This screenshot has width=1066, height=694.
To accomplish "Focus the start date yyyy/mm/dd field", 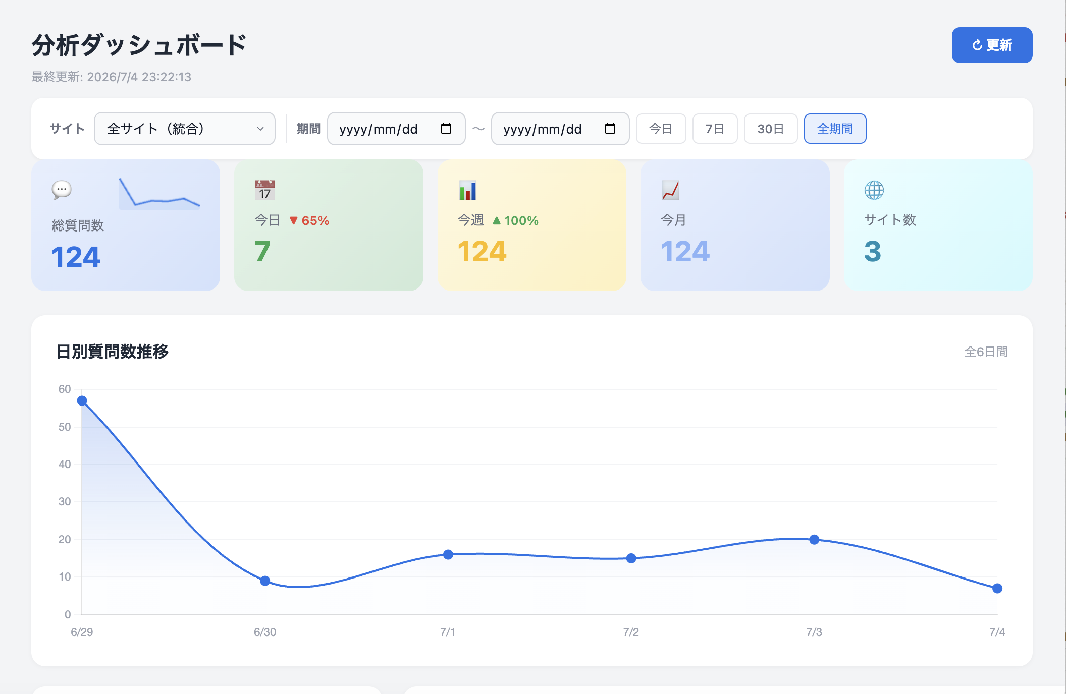I will tap(396, 129).
